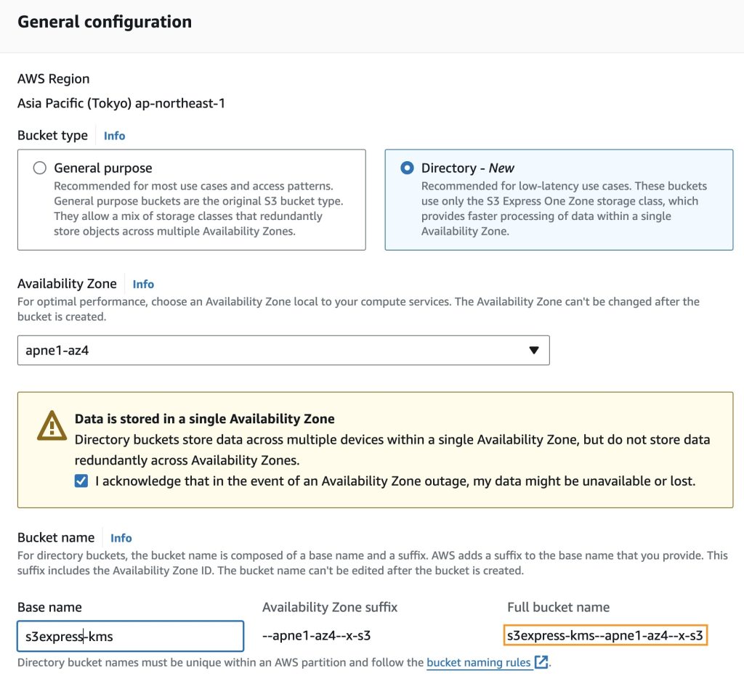744x681 pixels.
Task: Click the highlighted Full bucket name value
Action: 605,637
